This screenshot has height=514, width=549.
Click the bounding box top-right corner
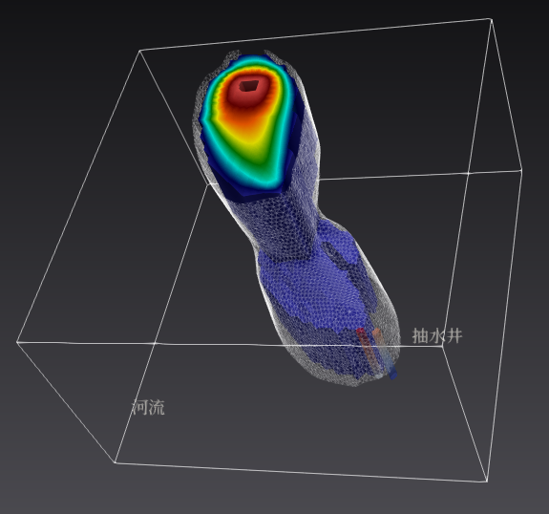point(491,19)
